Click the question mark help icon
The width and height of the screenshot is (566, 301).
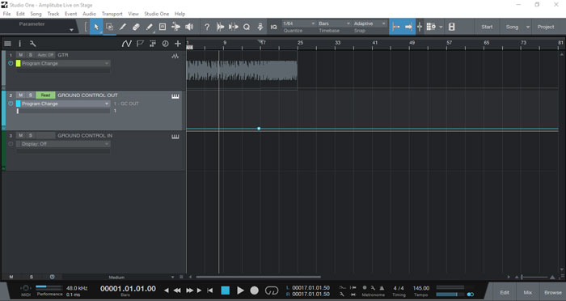tap(207, 27)
